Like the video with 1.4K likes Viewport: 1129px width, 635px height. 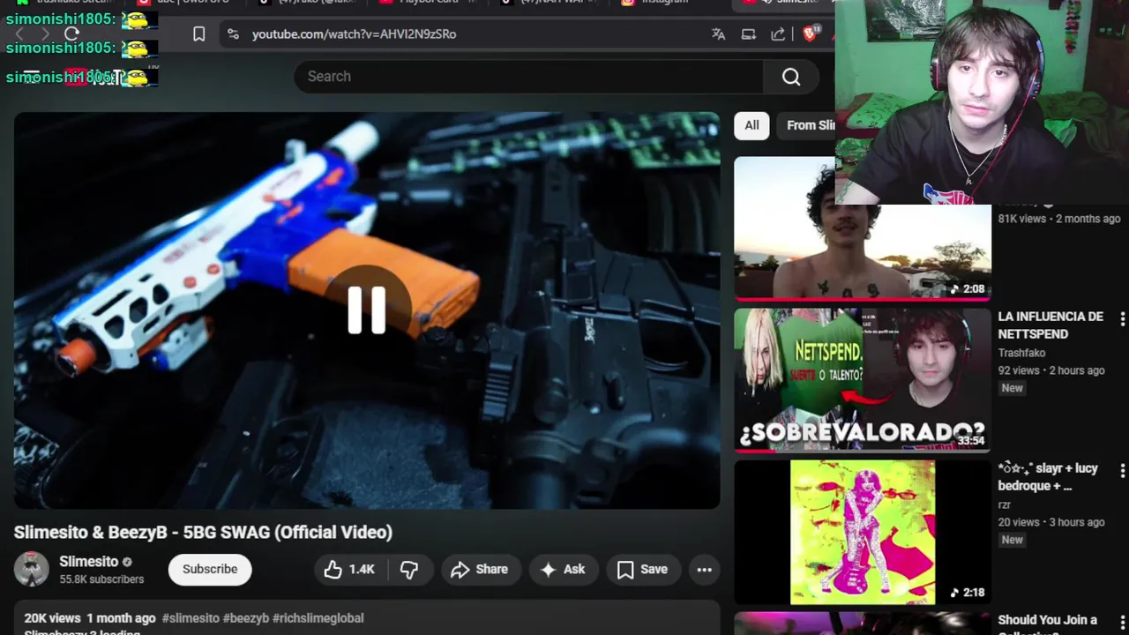pos(350,570)
